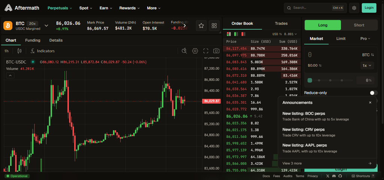Expand the BTC market selector chevron
Screen dimensions: 384x180
46,26
